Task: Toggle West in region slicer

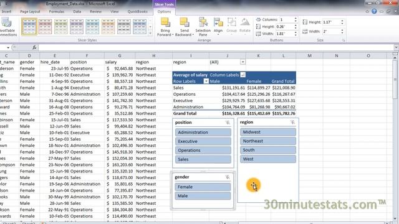Action: point(268,159)
